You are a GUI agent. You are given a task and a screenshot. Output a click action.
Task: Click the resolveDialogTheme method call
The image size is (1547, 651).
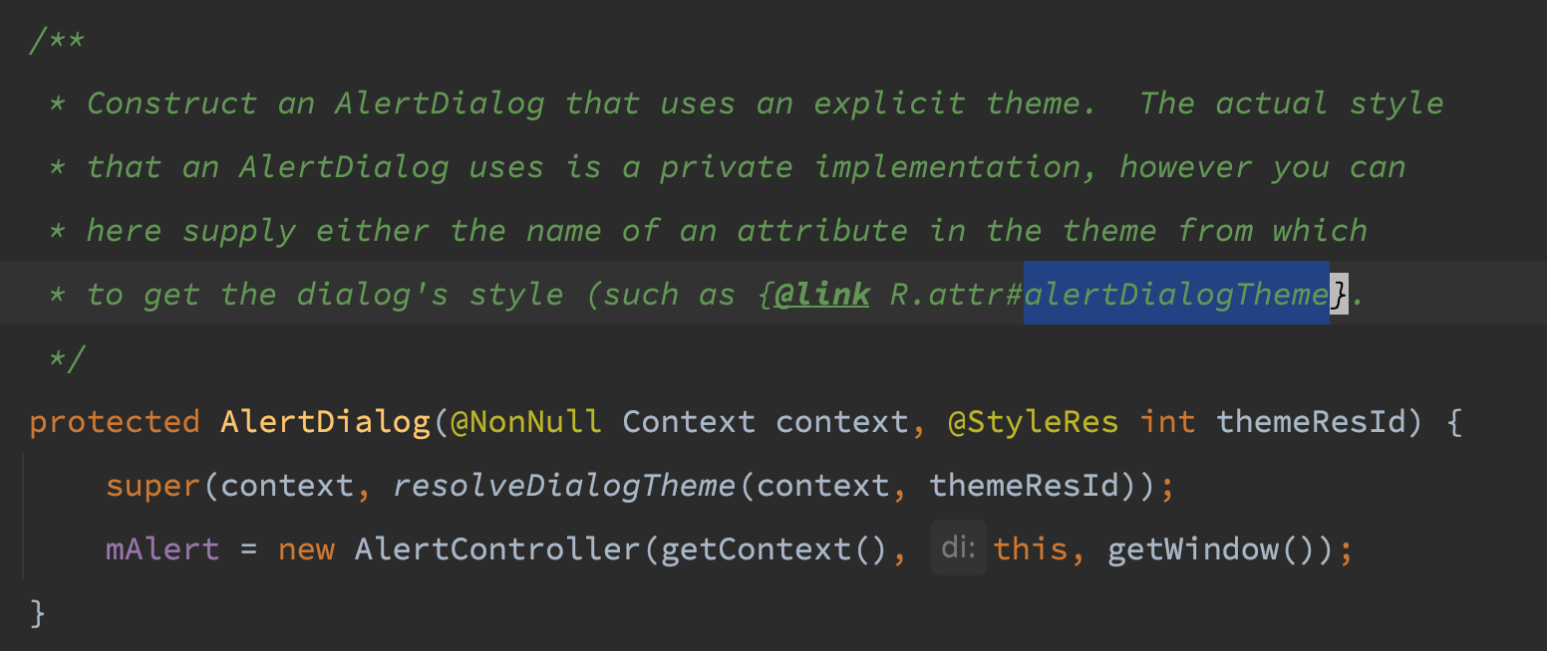coord(564,486)
